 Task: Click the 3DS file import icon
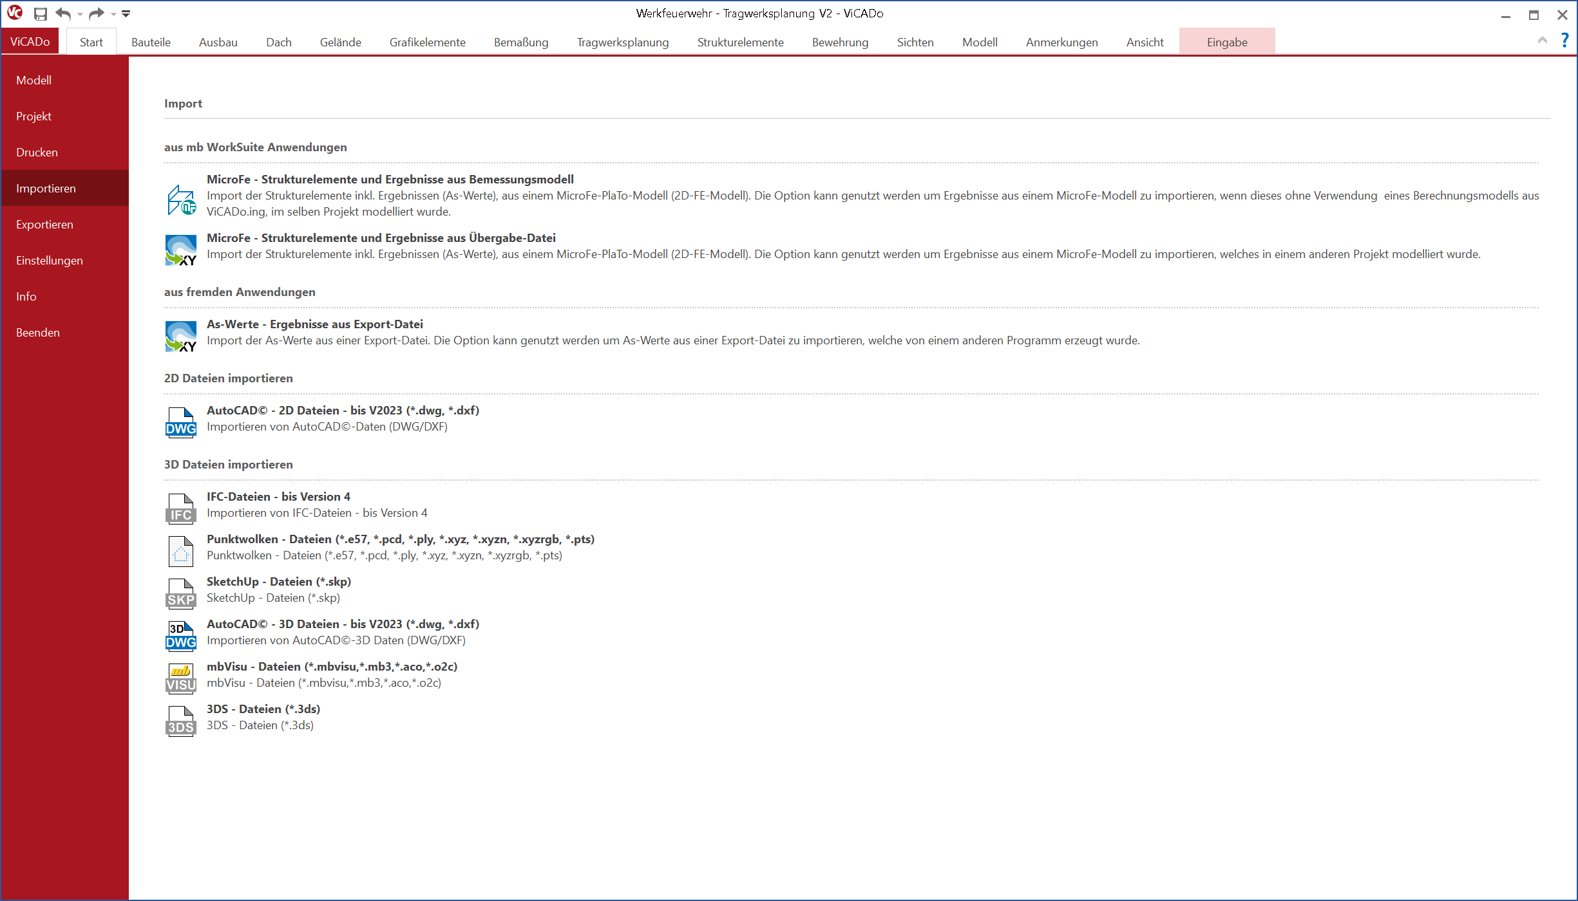(181, 721)
